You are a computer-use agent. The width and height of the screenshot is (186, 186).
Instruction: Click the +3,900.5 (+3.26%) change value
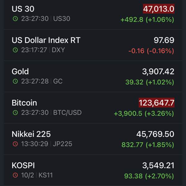pyautogui.click(x=144, y=113)
